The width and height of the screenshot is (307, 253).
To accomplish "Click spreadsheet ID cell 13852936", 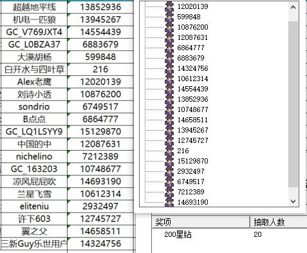I will click(x=100, y=7).
